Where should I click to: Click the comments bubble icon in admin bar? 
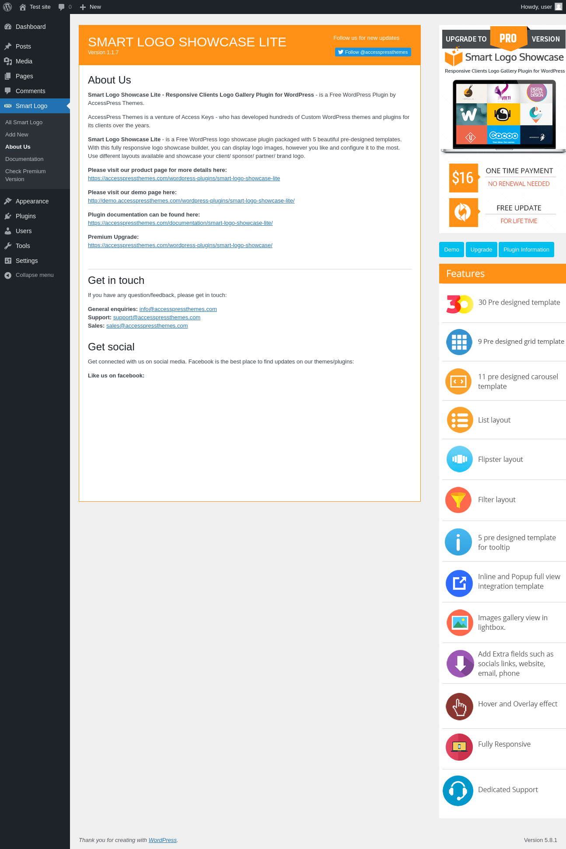click(61, 7)
